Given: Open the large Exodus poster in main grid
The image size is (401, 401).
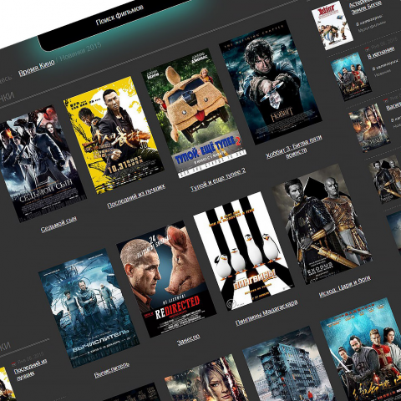Looking at the screenshot, I should (x=322, y=224).
